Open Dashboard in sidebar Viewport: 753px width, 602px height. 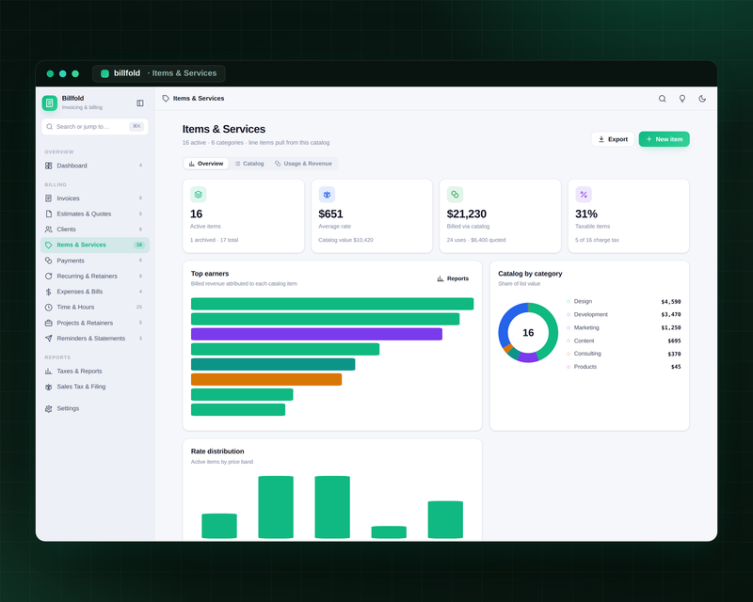tap(95, 166)
